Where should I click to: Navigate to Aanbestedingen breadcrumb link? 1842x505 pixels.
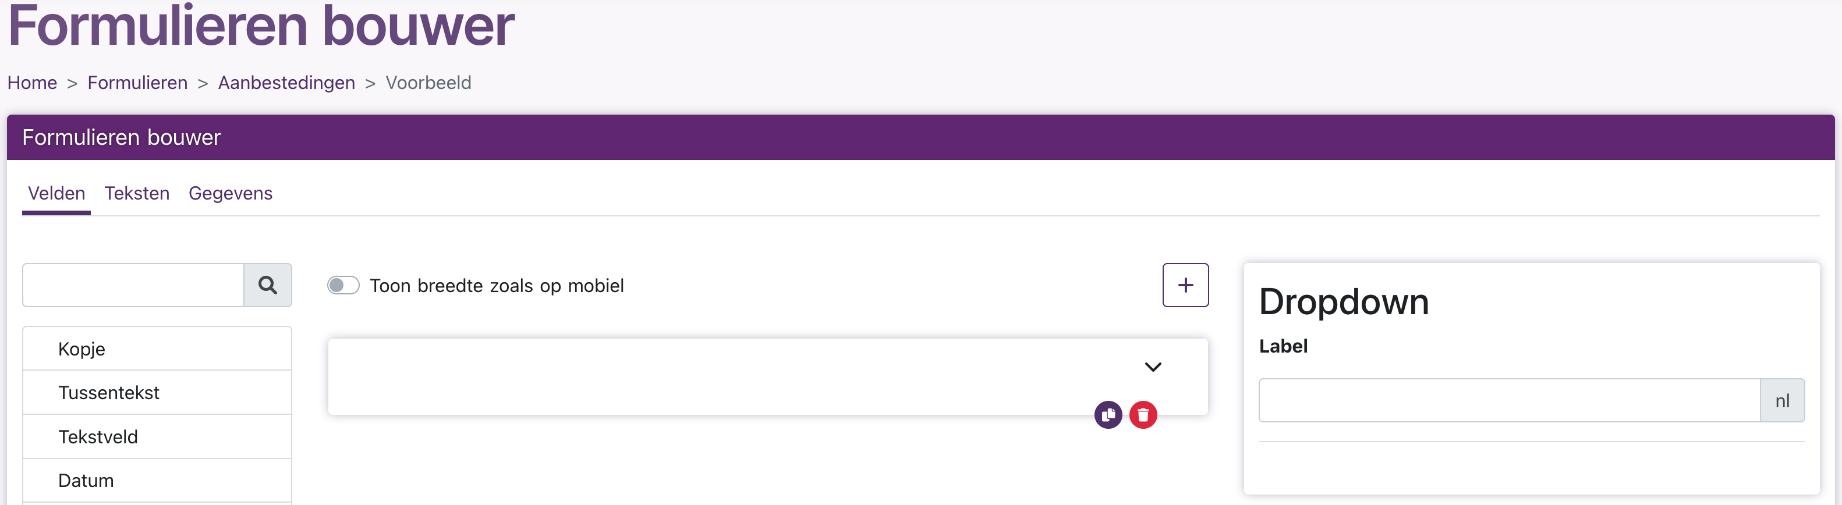pyautogui.click(x=286, y=83)
